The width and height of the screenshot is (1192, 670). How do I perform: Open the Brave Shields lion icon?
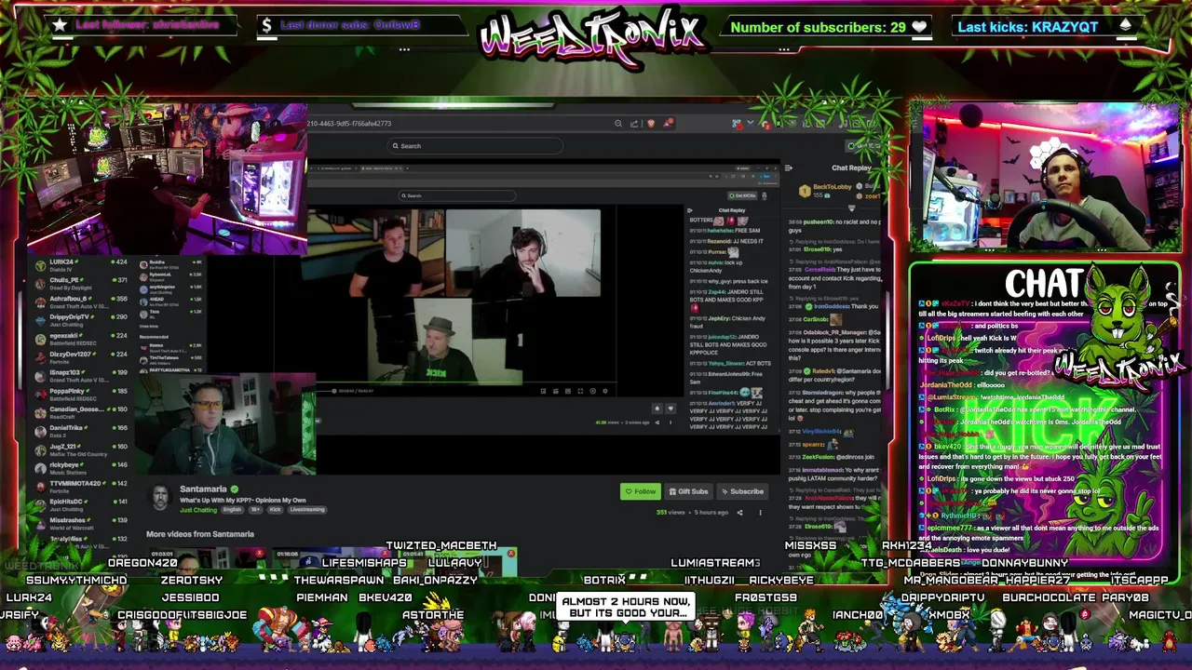651,124
